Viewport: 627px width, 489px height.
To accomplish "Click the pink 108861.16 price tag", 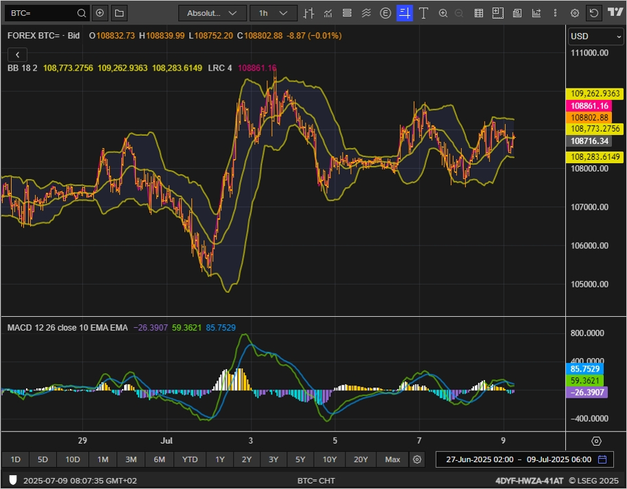I will tap(589, 106).
